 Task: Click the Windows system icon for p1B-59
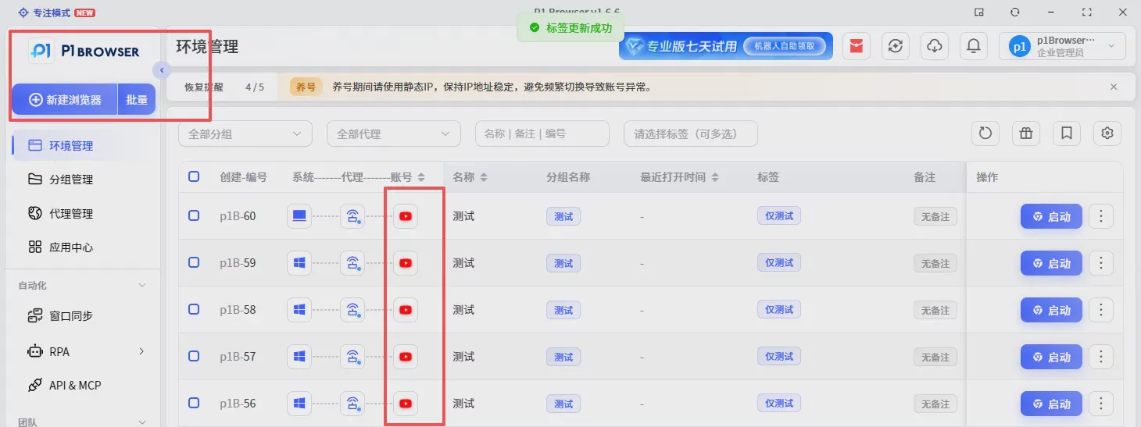(x=299, y=263)
